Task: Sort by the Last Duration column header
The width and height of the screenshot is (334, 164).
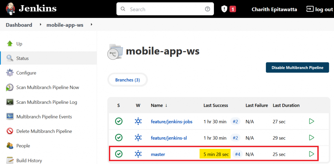Action: pos(286,105)
